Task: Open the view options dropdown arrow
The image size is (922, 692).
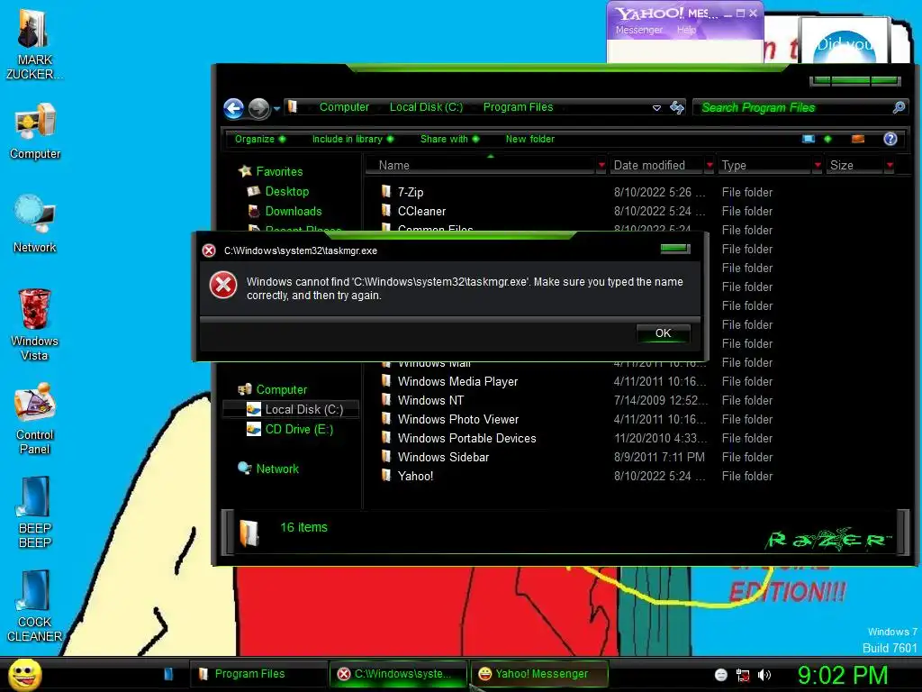Action: click(x=828, y=139)
